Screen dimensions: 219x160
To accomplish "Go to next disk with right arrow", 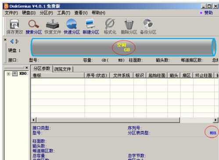I will pyautogui.click(x=17, y=41).
